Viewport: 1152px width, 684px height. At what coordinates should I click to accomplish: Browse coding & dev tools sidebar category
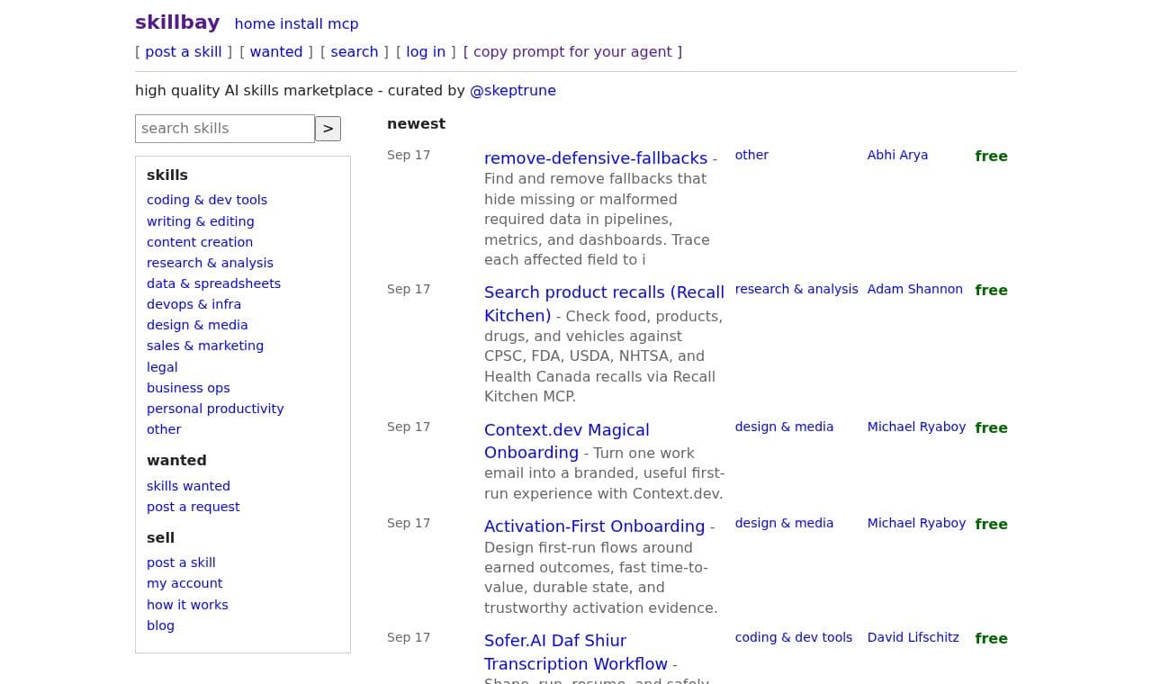pos(207,200)
